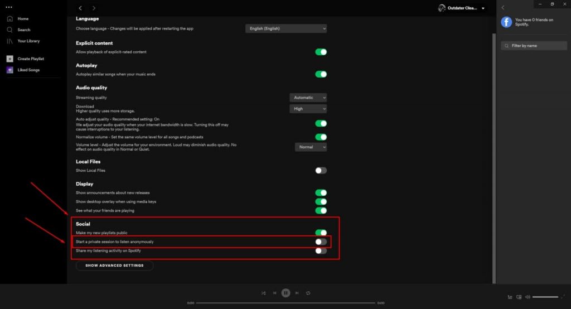This screenshot has width=571, height=309.
Task: Open Volume level Normal dropdown
Action: (311, 147)
